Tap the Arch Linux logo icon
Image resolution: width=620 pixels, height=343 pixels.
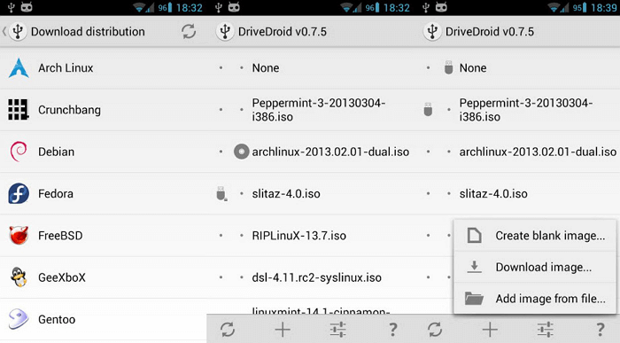point(19,67)
